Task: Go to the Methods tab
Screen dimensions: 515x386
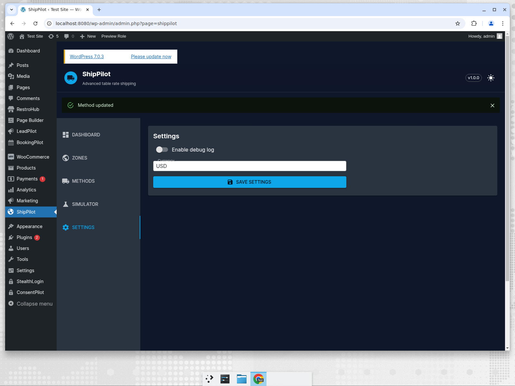Action: (98, 181)
